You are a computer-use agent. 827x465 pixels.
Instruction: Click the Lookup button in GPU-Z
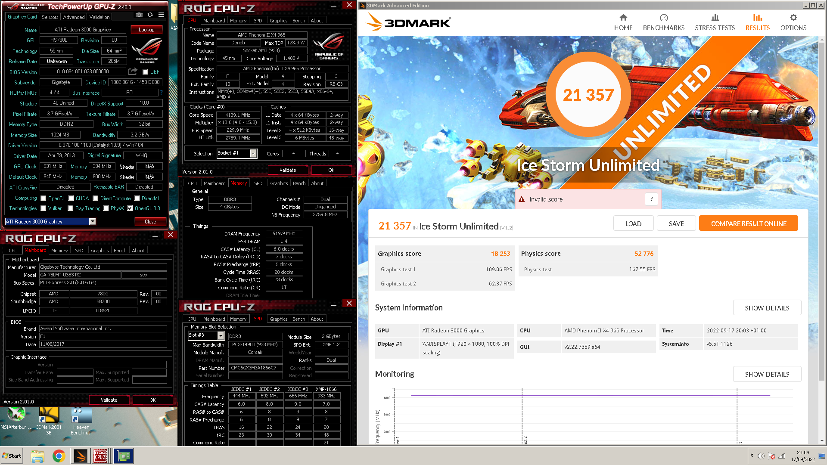[146, 30]
